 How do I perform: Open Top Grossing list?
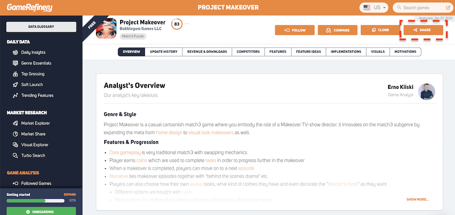click(x=33, y=74)
